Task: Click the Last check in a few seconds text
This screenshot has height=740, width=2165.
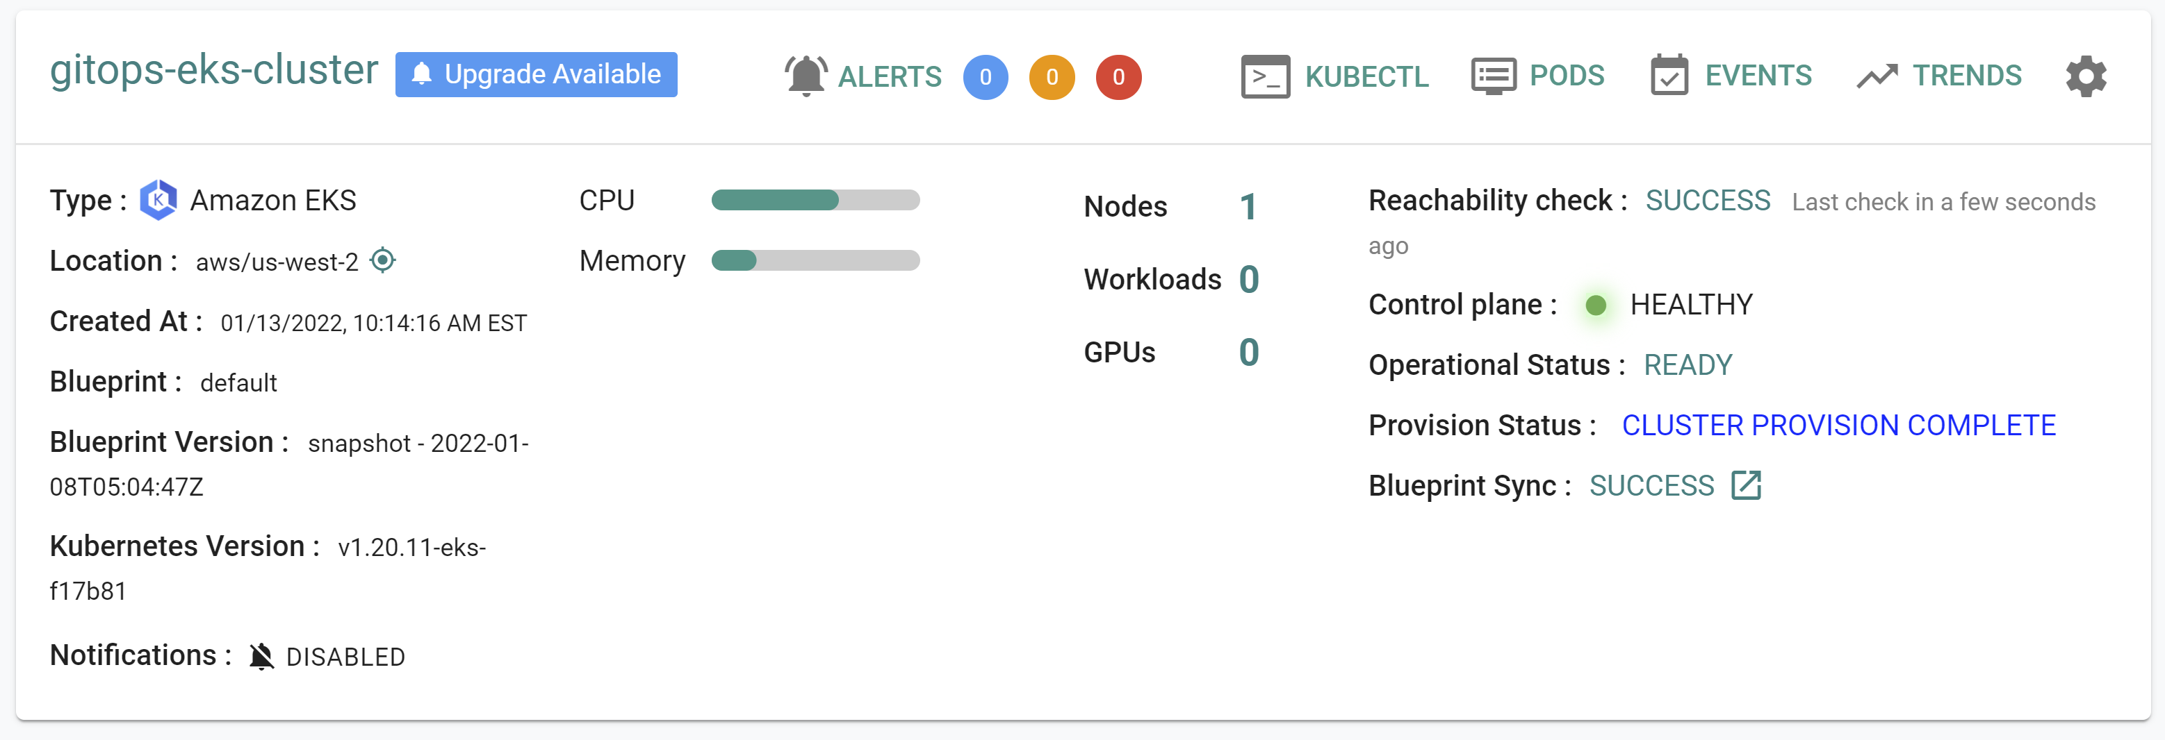Action: pos(1731,223)
